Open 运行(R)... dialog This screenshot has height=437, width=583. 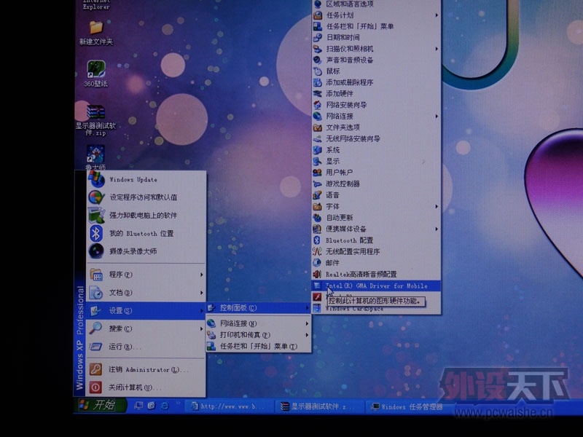click(x=146, y=347)
